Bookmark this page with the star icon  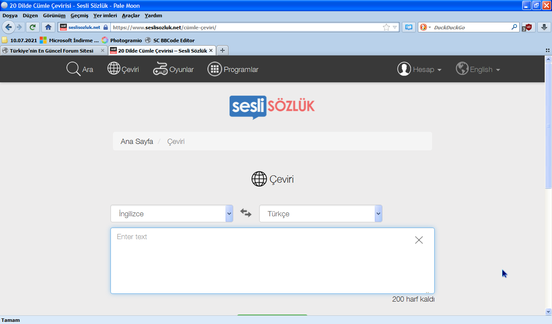point(386,27)
